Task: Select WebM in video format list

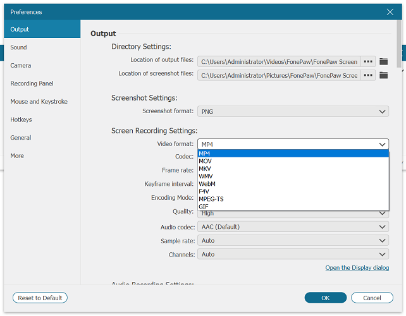Action: pyautogui.click(x=293, y=184)
